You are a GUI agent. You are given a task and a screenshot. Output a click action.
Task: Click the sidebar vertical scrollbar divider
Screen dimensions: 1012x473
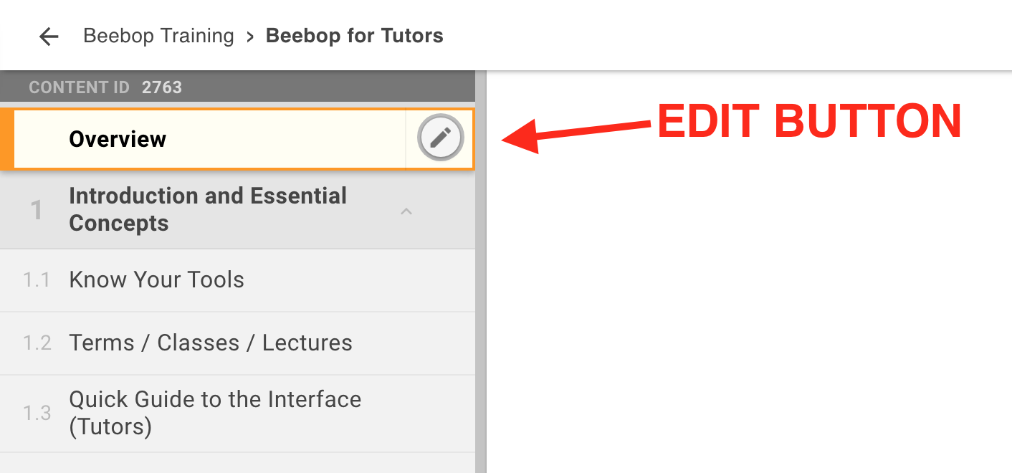[481, 287]
